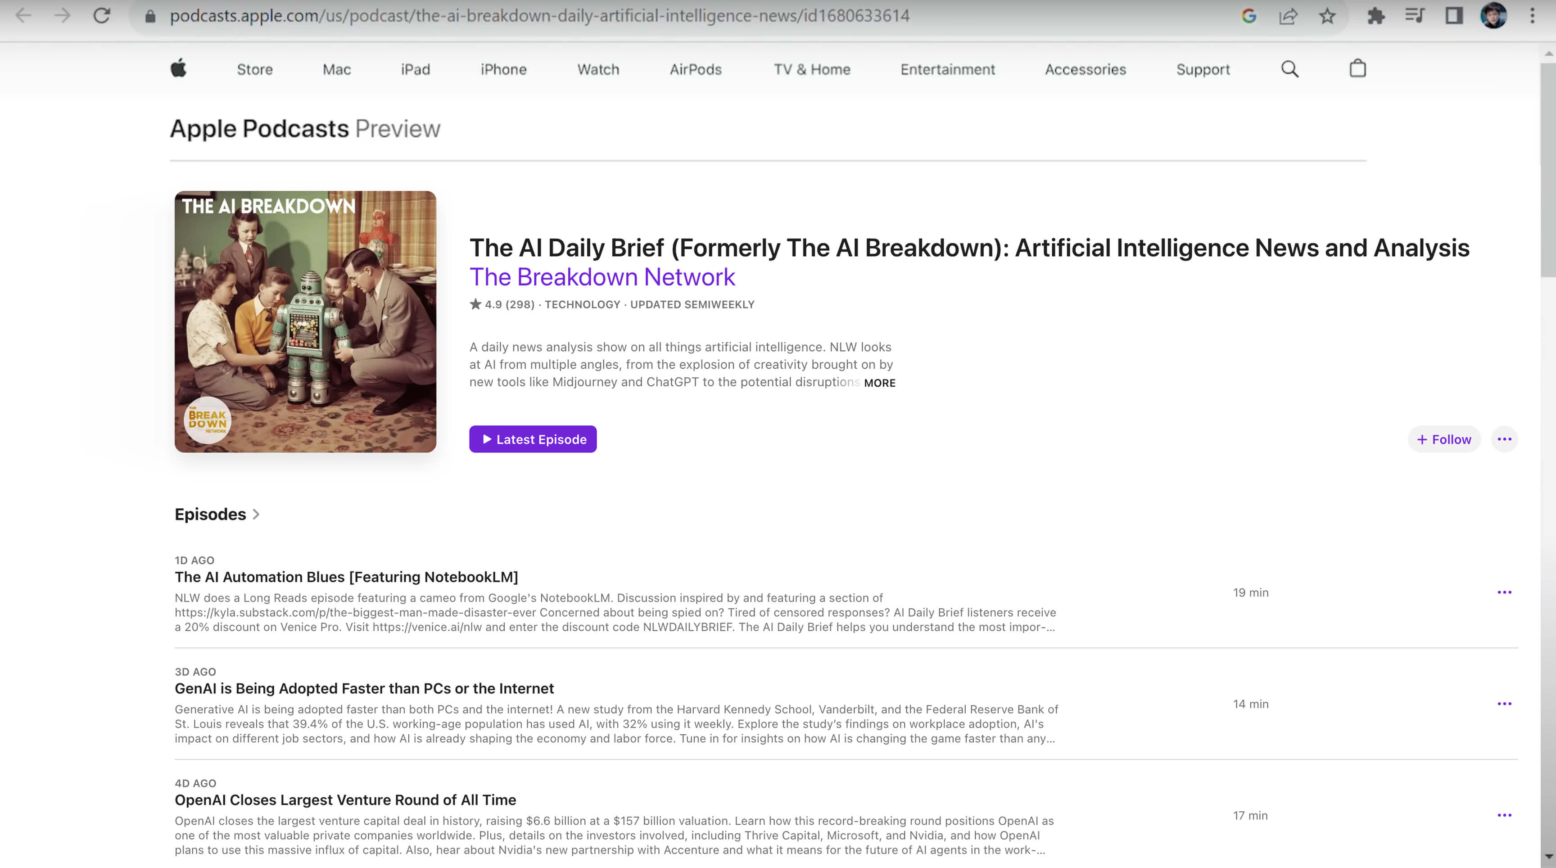The image size is (1556, 868).
Task: Follow this podcast
Action: click(1444, 439)
